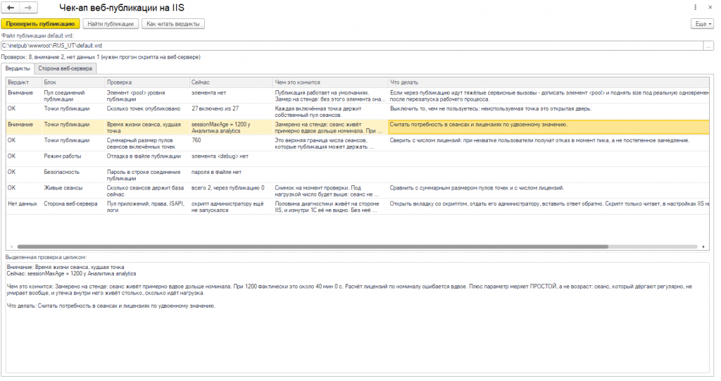
Task: Select 'Сверить с числом лицензий' cell
Action: (x=548, y=143)
